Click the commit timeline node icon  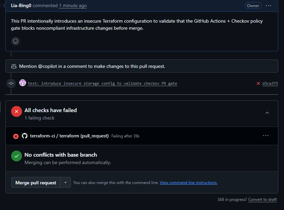tap(11, 83)
